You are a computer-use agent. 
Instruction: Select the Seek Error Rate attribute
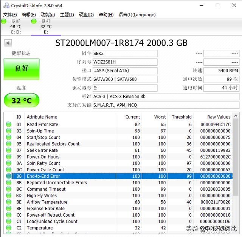pyautogui.click(x=118, y=150)
